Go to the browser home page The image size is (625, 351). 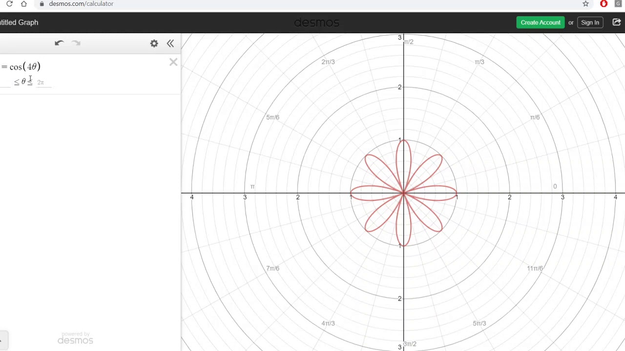tap(24, 4)
